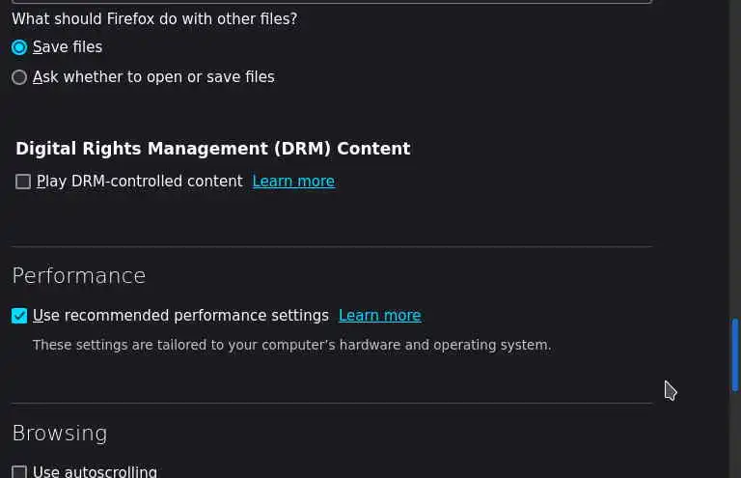The height and width of the screenshot is (478, 741).
Task: Click the "Use autoscrolling" label text
Action: pos(96,472)
